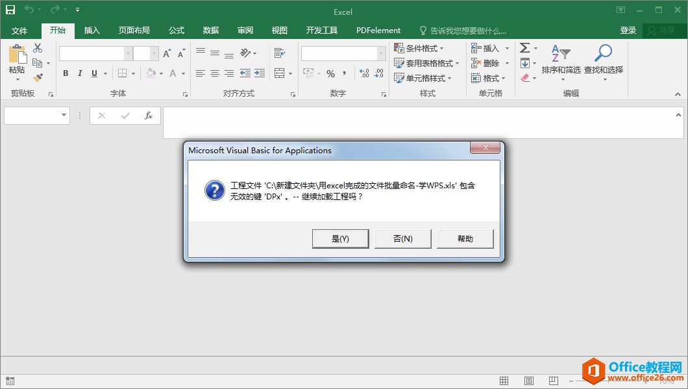Click the Font Color A icon
The image size is (688, 389).
pyautogui.click(x=173, y=73)
